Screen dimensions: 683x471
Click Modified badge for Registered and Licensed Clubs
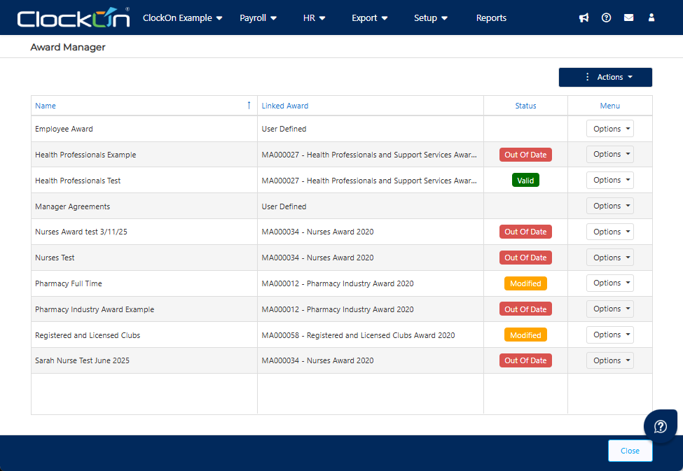tap(525, 335)
